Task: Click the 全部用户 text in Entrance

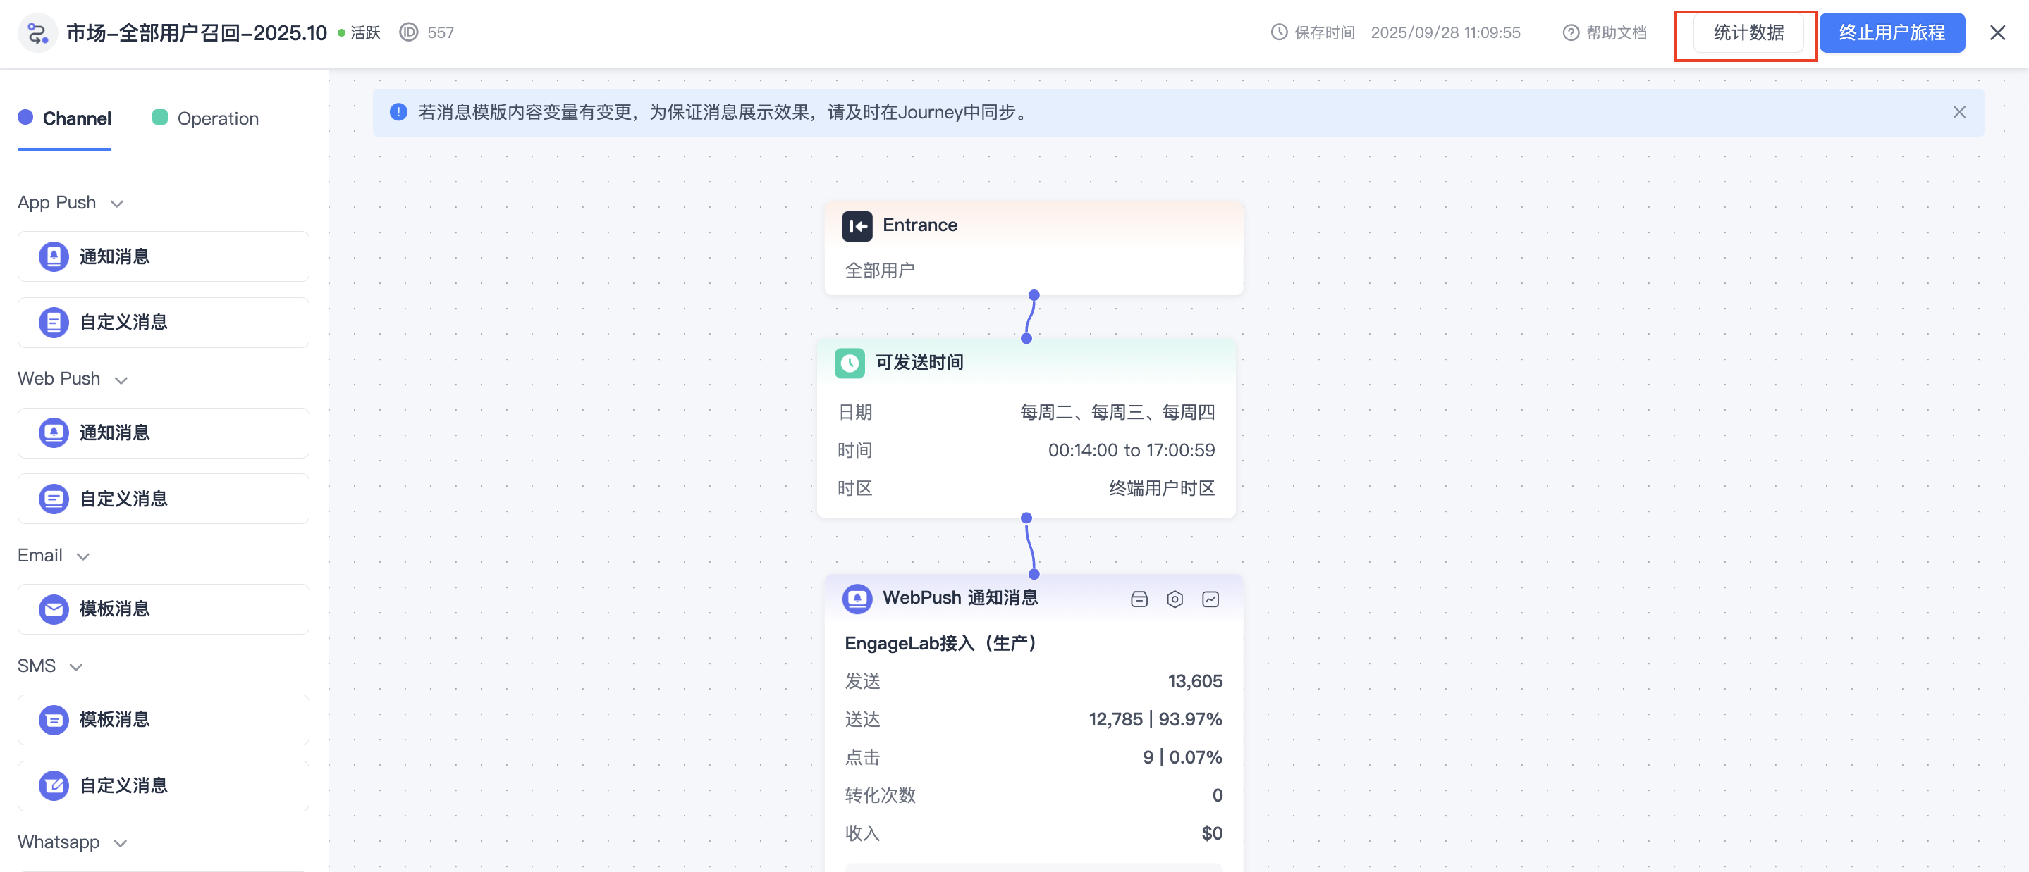Action: [879, 270]
